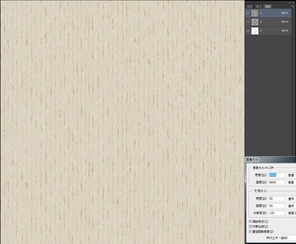The height and width of the screenshot is (244, 296).
Task: Click the Image Size dialog title bar
Action: [270, 159]
